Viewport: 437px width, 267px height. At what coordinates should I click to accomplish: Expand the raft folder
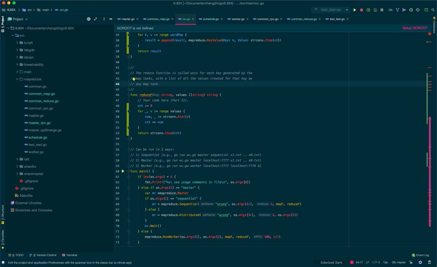[17, 159]
